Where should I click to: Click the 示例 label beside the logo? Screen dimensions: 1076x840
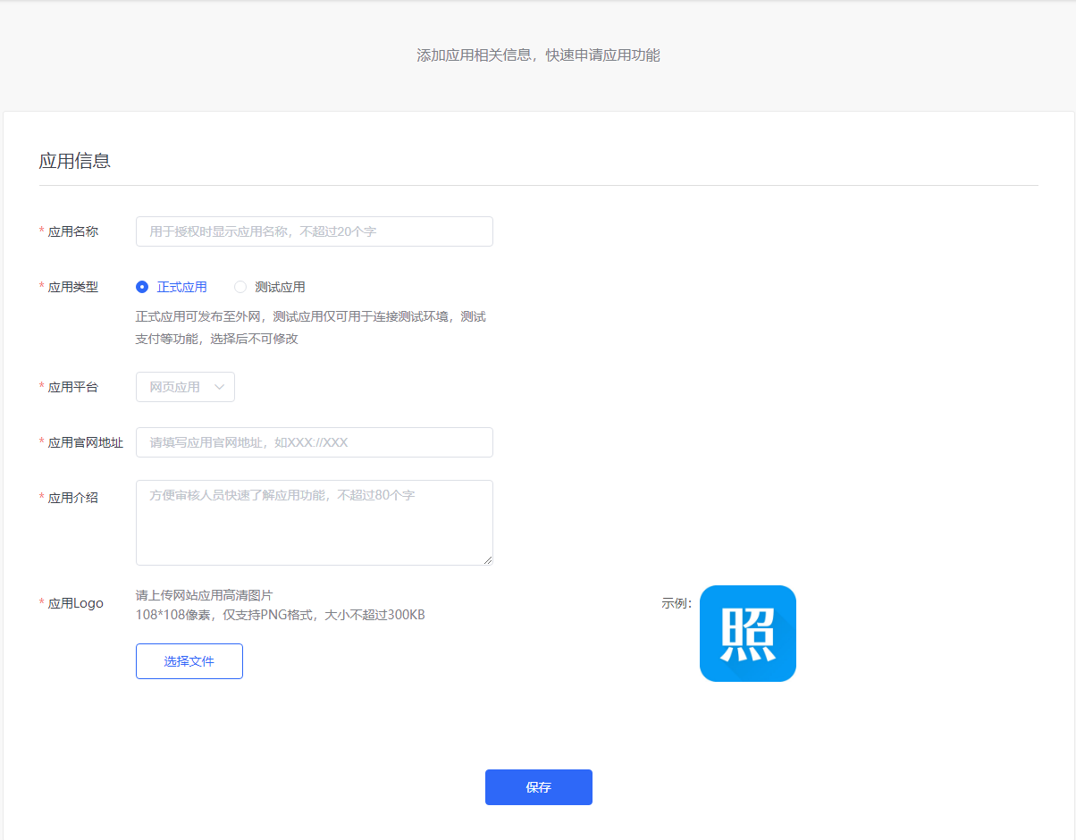click(677, 603)
